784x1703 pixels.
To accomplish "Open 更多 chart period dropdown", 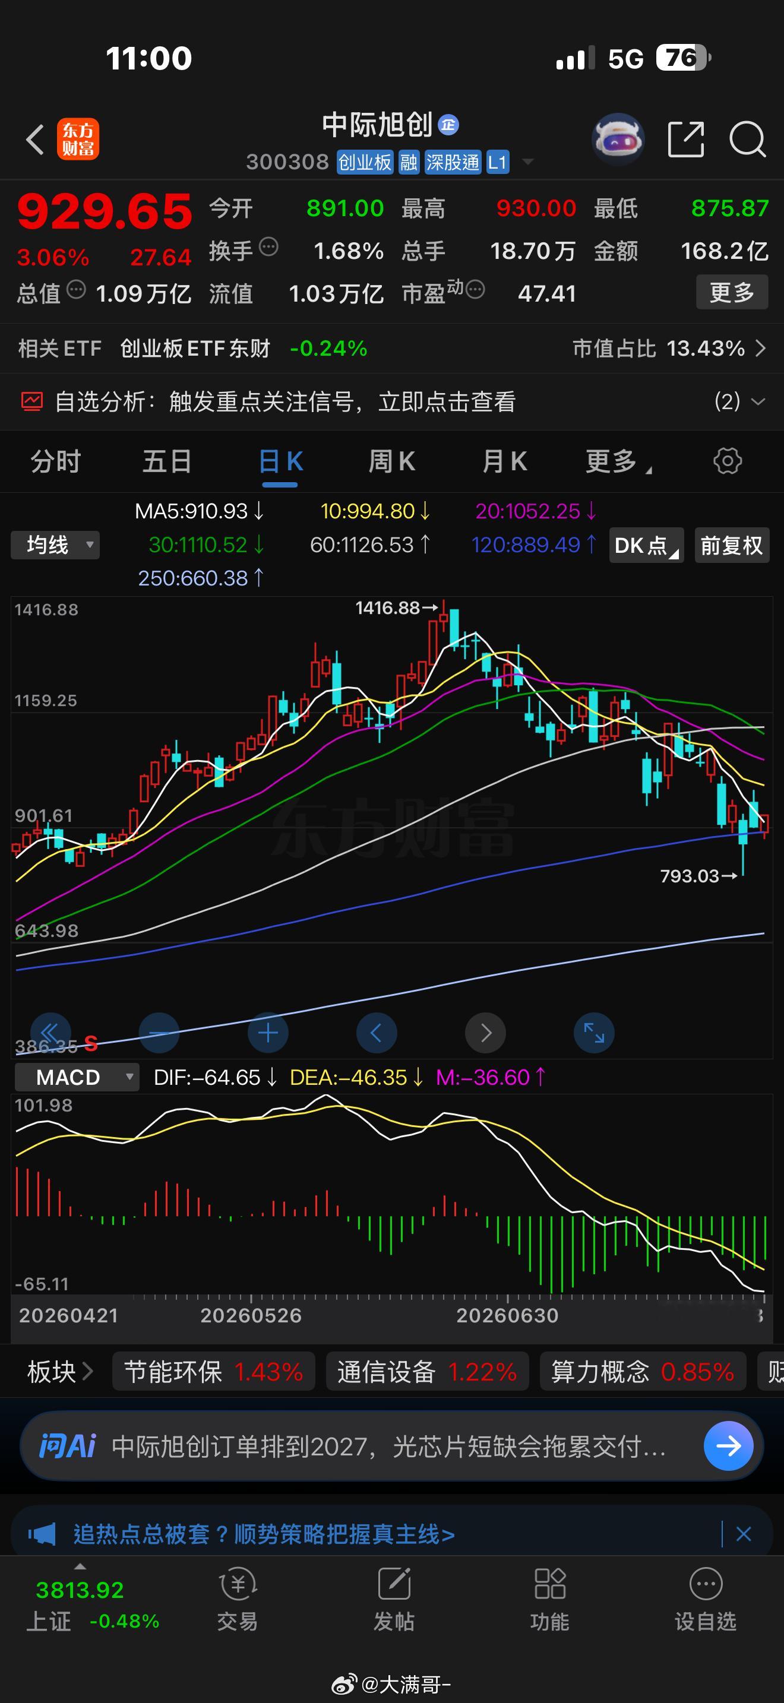I will coord(618,461).
